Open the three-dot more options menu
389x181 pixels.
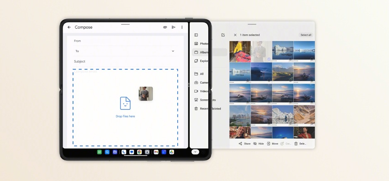point(182,27)
